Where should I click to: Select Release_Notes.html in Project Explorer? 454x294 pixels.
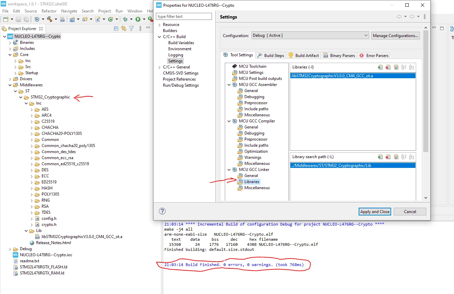pyautogui.click(x=53, y=243)
